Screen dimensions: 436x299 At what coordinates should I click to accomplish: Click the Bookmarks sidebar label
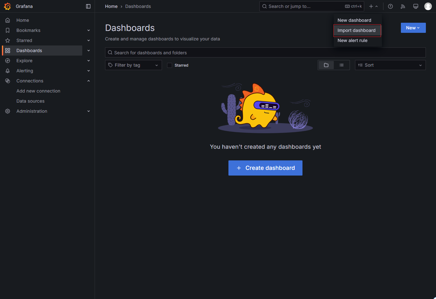[x=28, y=30]
